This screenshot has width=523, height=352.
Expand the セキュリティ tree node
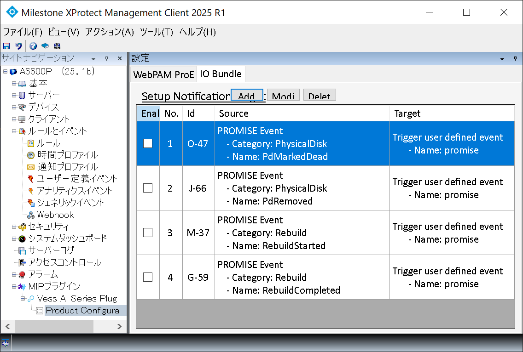point(14,227)
